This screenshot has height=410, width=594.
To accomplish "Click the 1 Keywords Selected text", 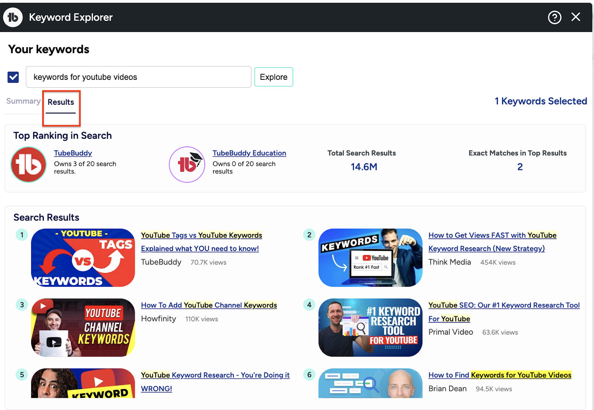I will click(x=541, y=101).
